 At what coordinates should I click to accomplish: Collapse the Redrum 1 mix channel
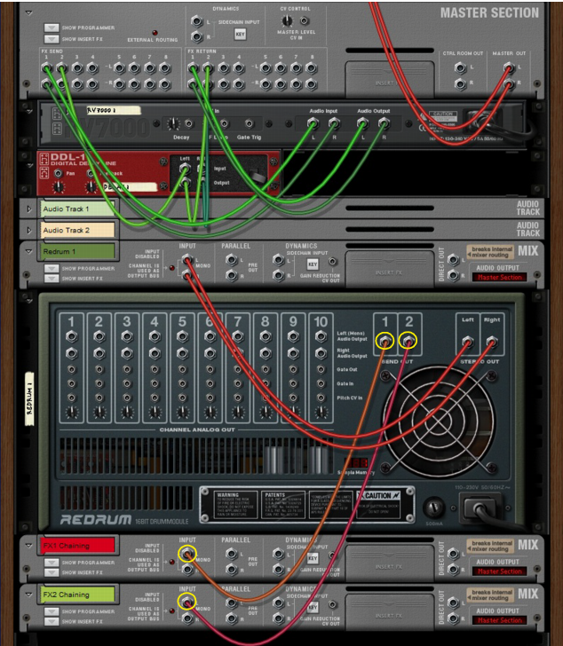29,252
